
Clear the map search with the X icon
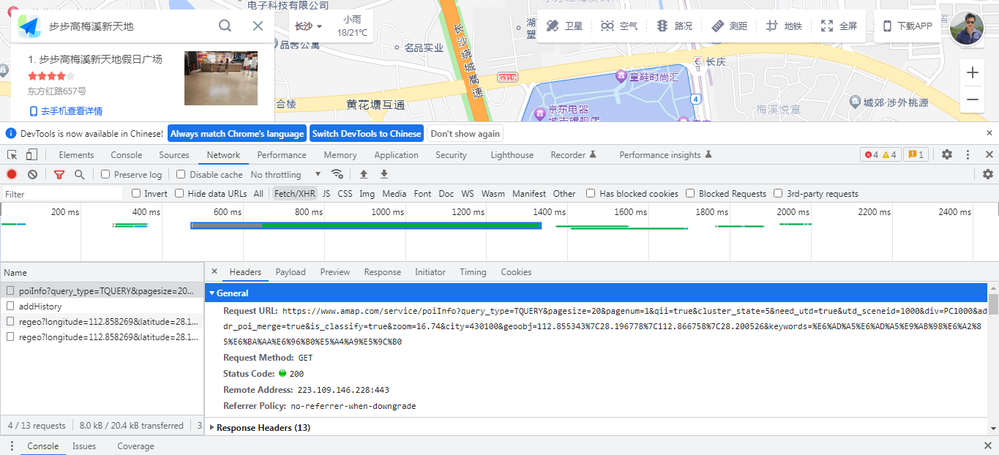[258, 26]
